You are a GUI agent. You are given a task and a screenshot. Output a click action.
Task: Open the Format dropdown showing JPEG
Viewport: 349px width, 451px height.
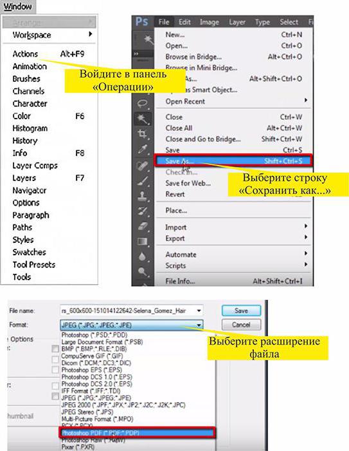132,325
